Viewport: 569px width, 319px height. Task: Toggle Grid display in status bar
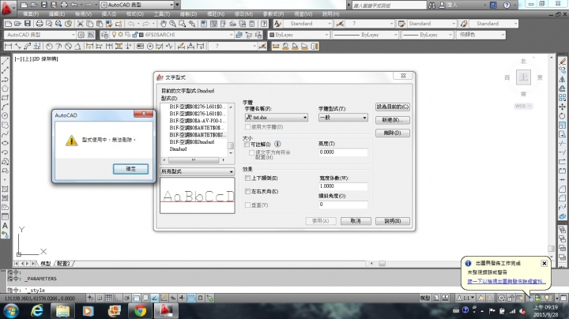[x=108, y=298]
